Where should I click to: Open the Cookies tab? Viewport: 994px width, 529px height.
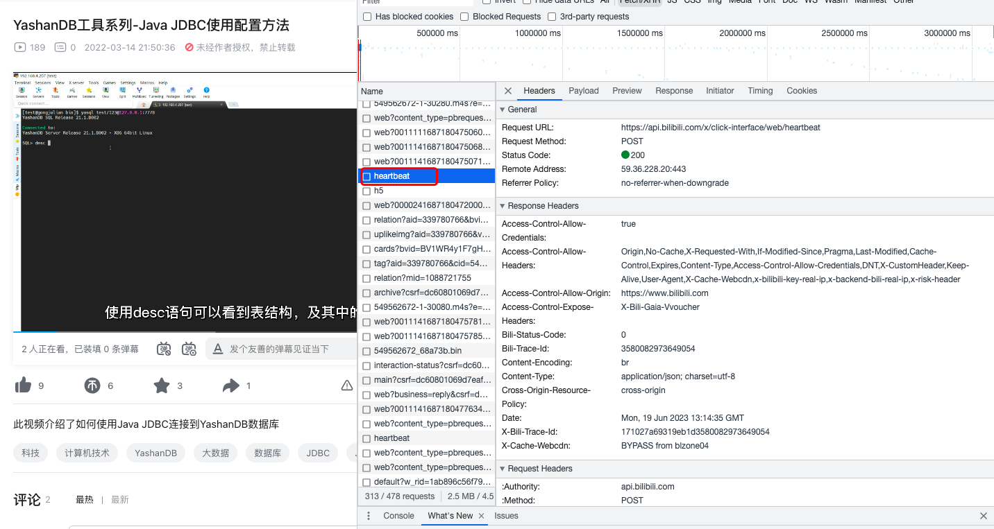[802, 91]
